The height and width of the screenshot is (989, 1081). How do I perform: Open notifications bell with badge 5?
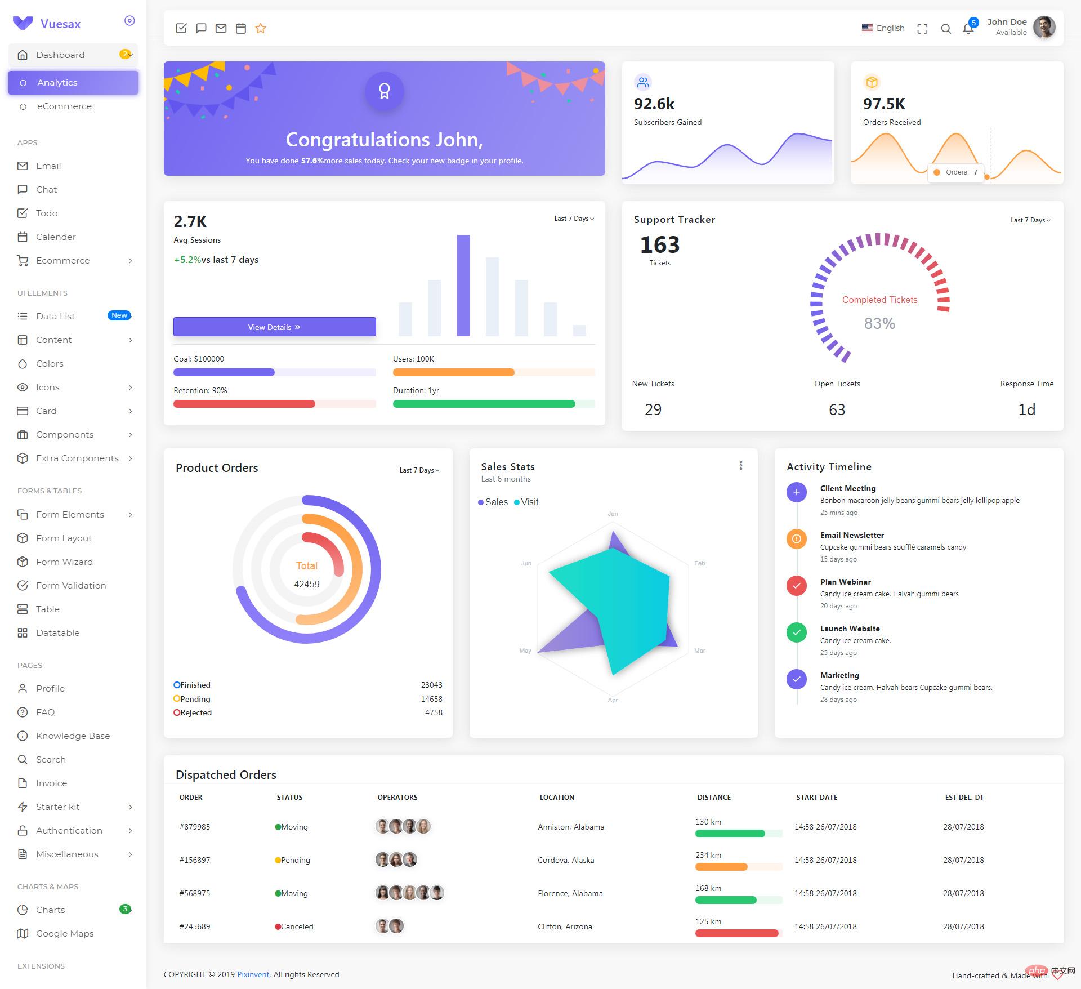tap(968, 29)
